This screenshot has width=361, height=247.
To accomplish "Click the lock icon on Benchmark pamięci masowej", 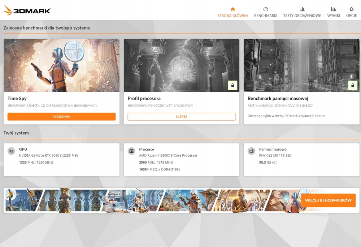I will [x=353, y=85].
